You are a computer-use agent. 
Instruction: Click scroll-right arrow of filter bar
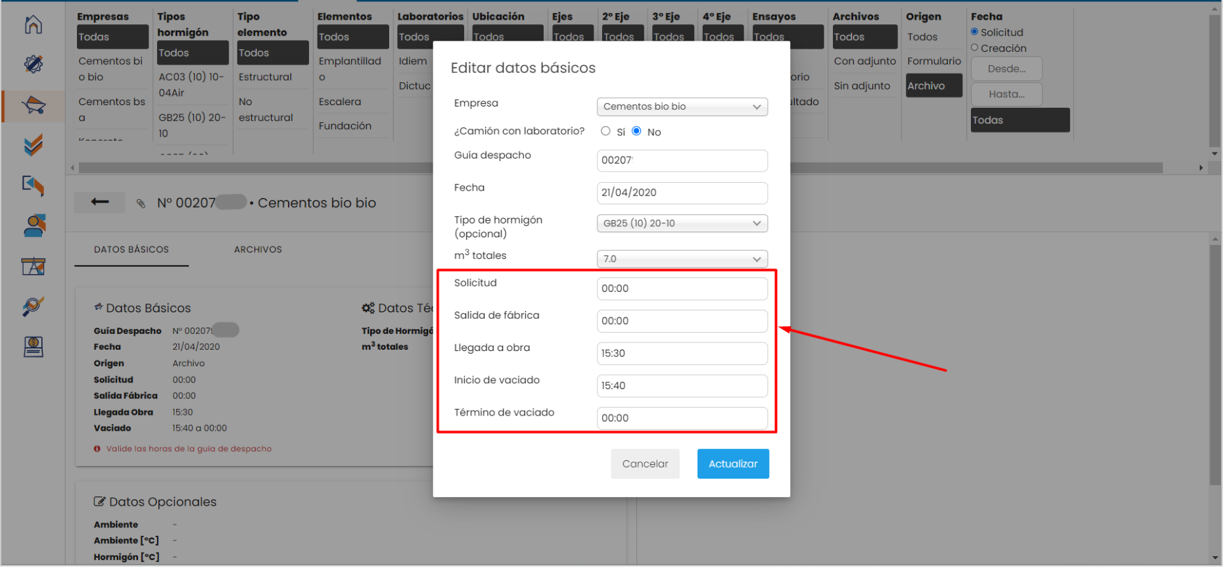pos(1201,168)
